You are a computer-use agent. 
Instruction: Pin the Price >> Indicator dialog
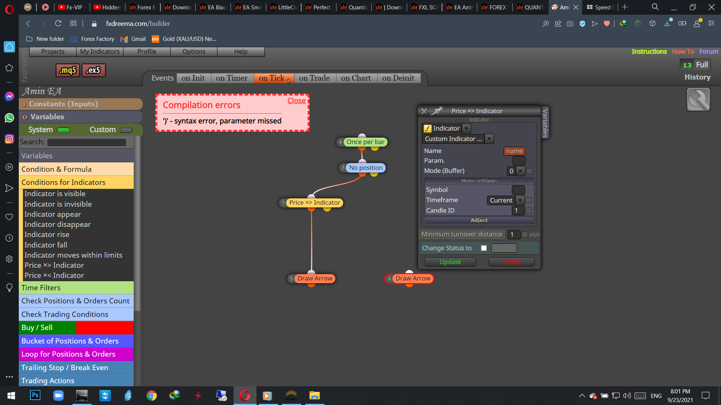(437, 111)
